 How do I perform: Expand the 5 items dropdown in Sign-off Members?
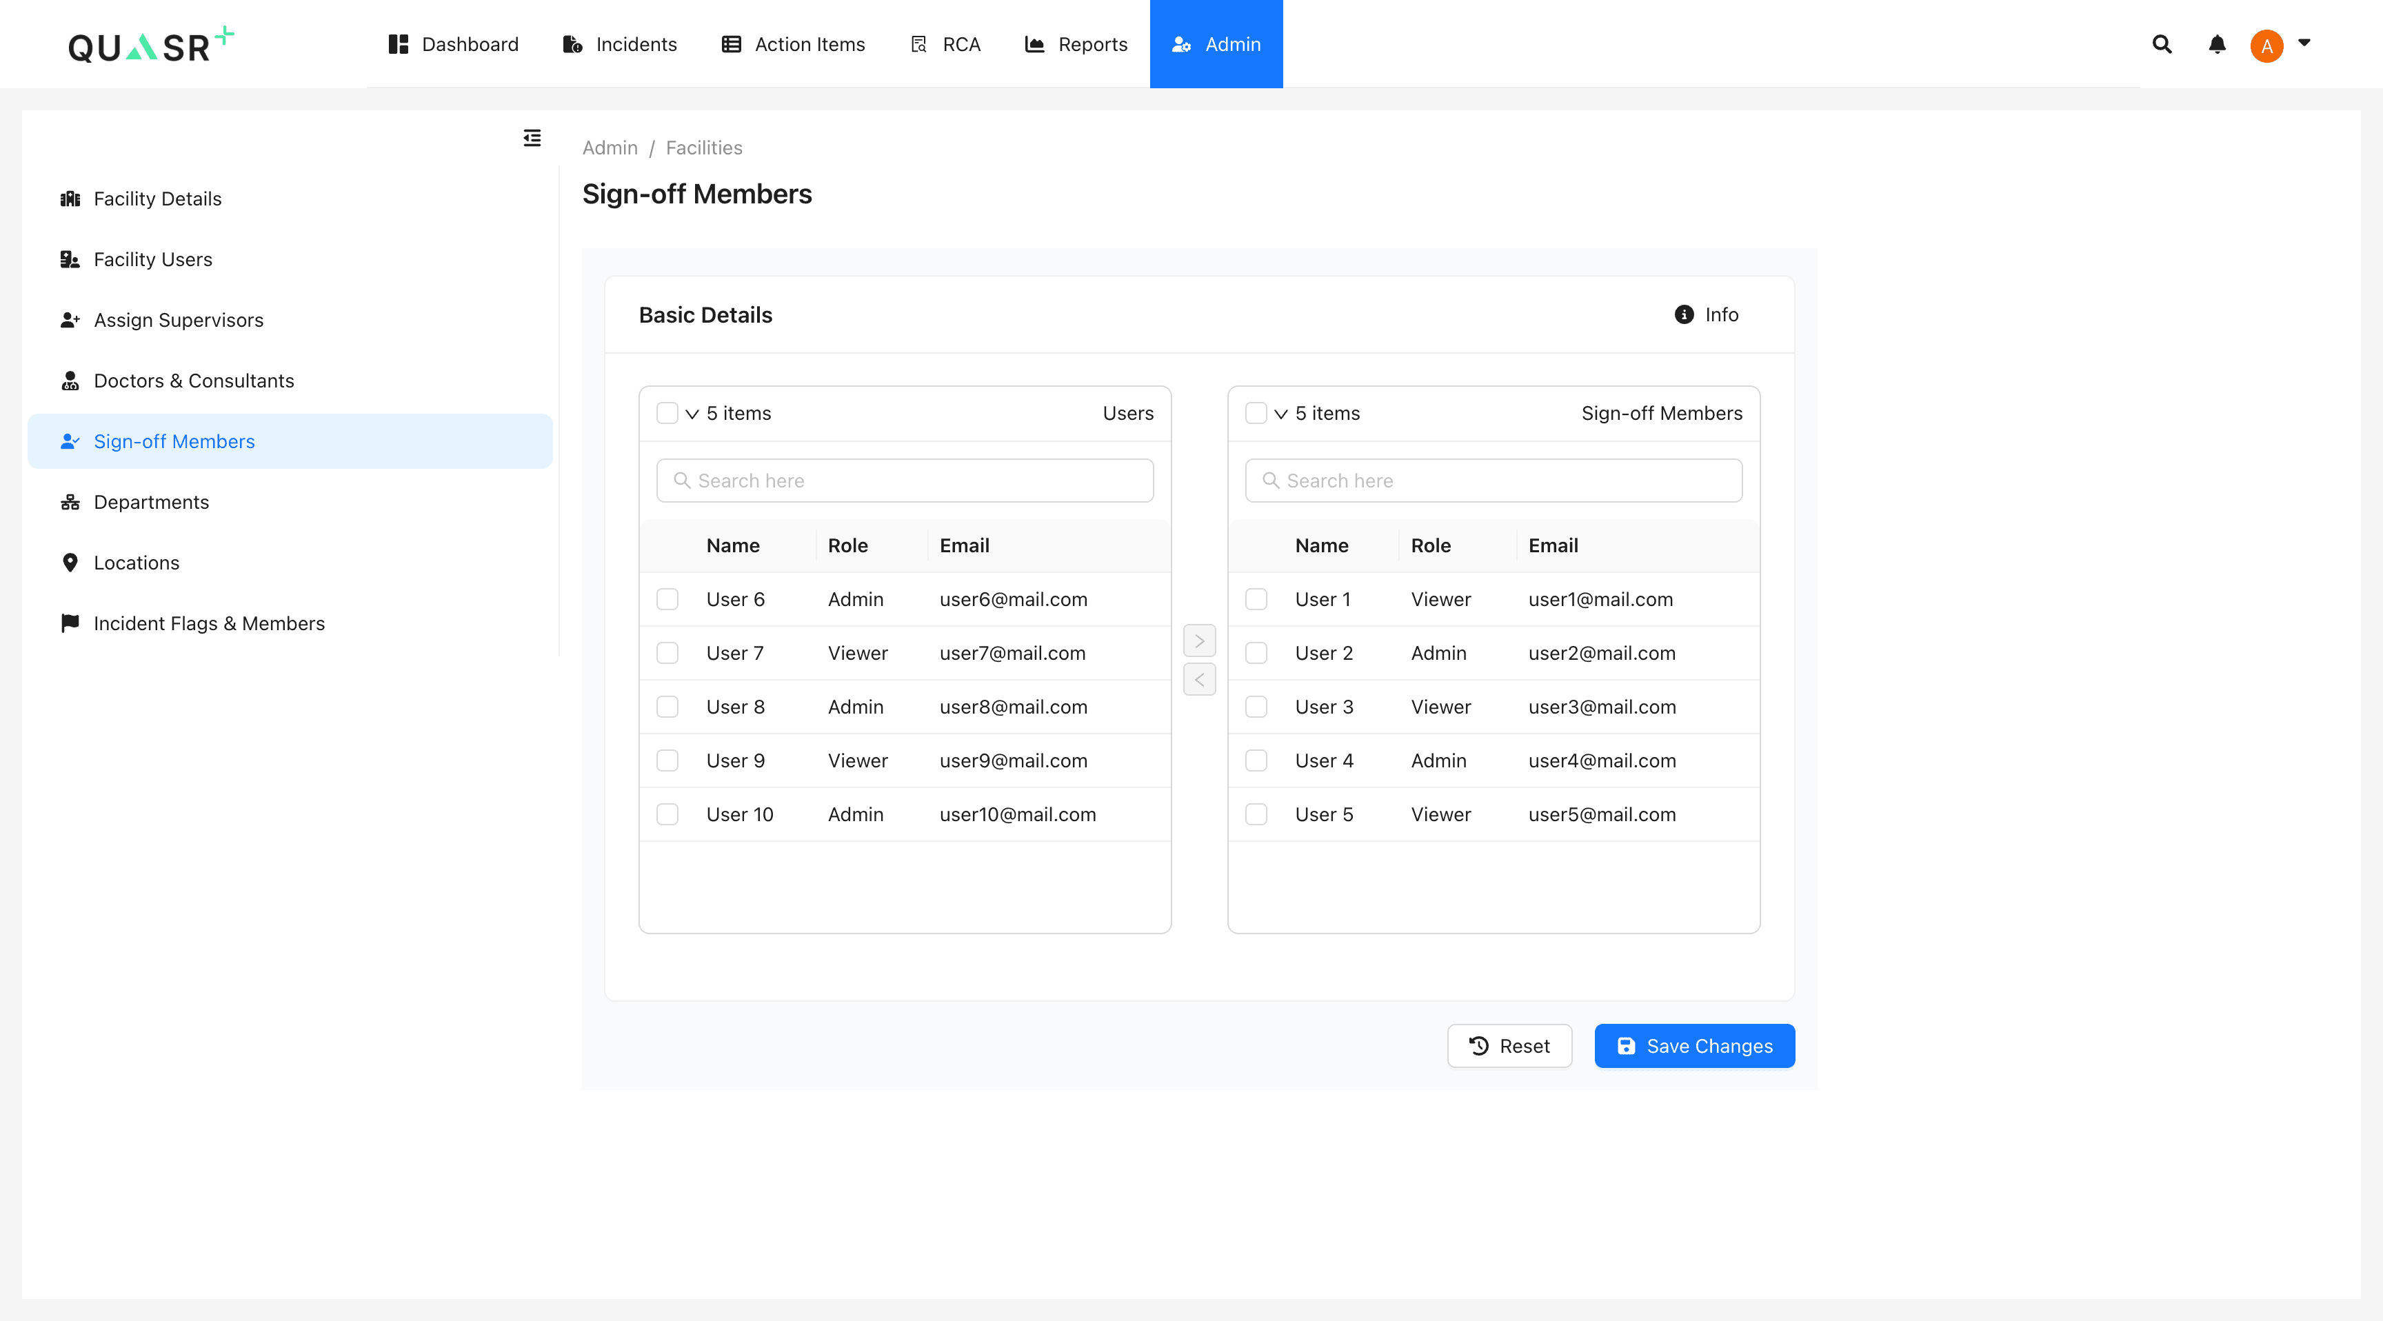[1280, 414]
